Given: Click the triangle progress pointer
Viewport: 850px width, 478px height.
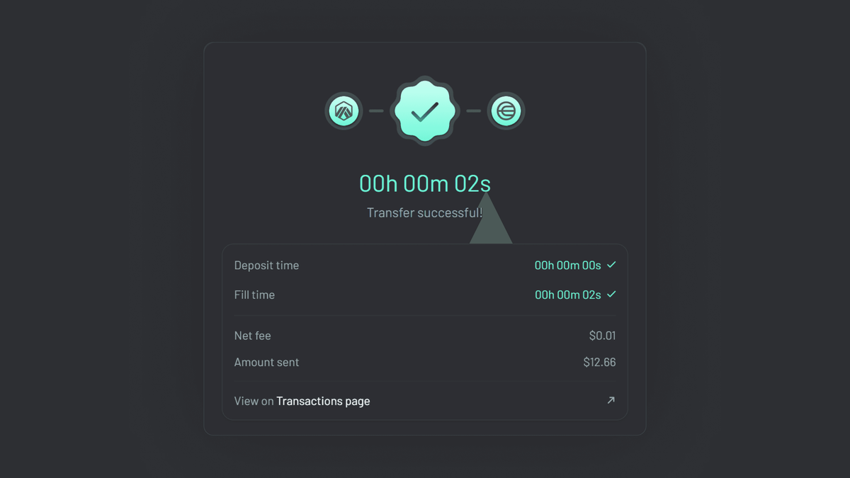Looking at the screenshot, I should pos(491,225).
